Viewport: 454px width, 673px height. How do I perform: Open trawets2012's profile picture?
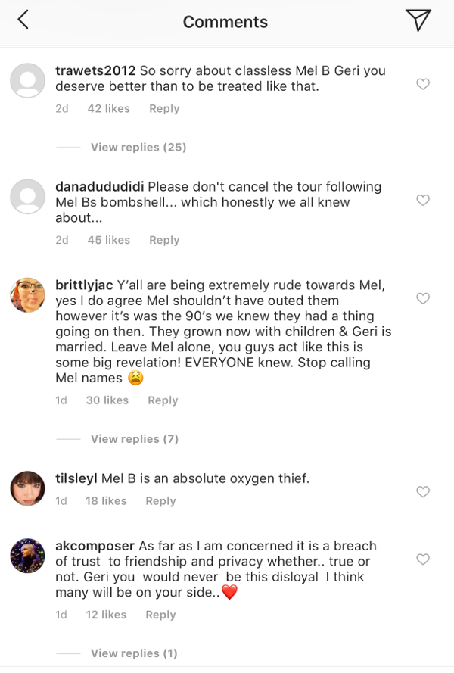(27, 80)
